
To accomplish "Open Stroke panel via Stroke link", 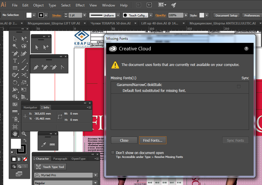I will pos(57,15).
